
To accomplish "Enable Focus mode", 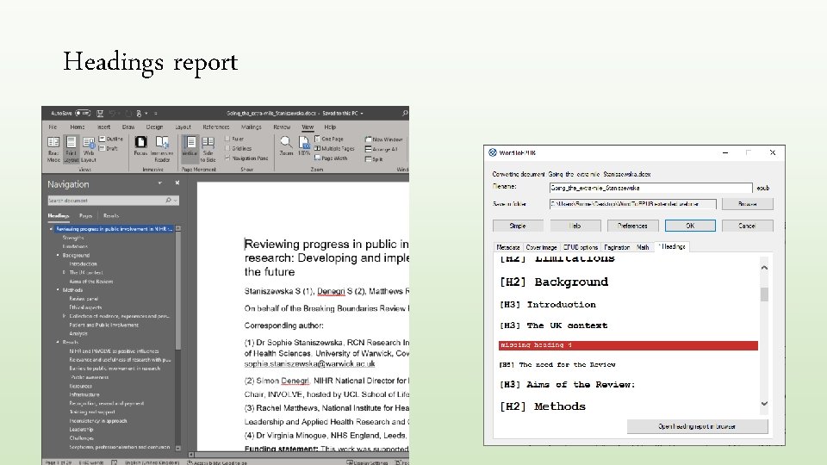I will 140,146.
